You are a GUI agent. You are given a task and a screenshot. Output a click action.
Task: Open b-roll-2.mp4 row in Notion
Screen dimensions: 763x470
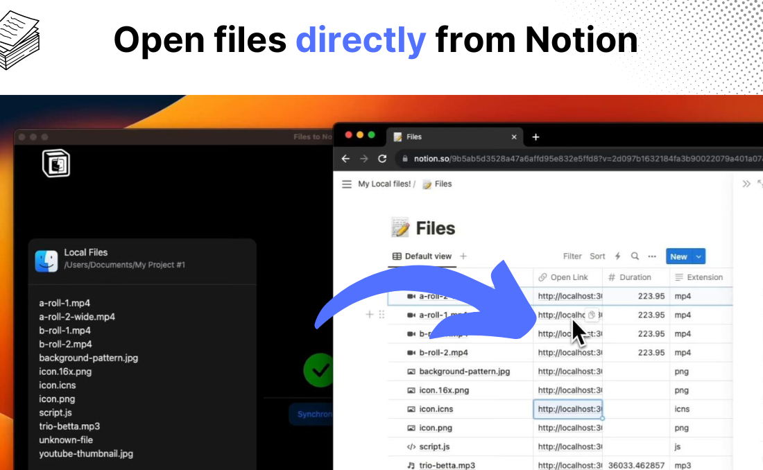443,353
